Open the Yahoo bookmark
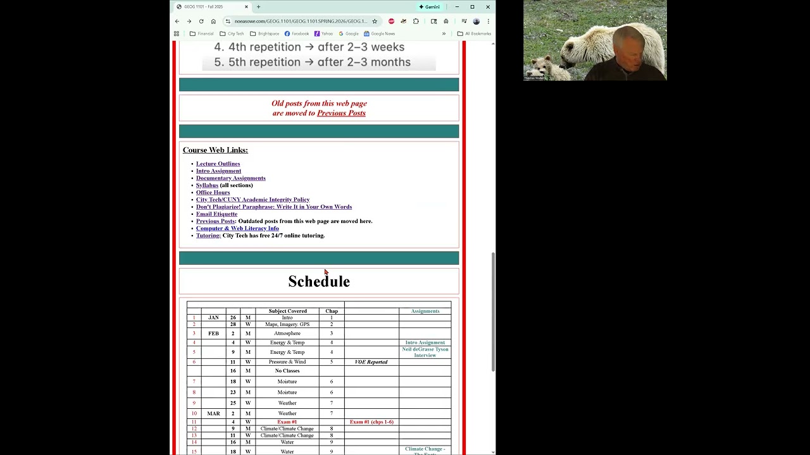 [x=323, y=33]
